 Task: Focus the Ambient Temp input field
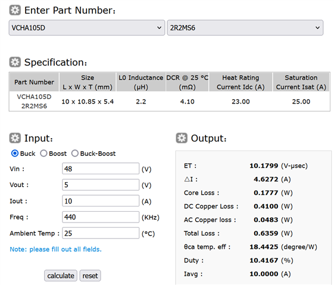(x=101, y=233)
